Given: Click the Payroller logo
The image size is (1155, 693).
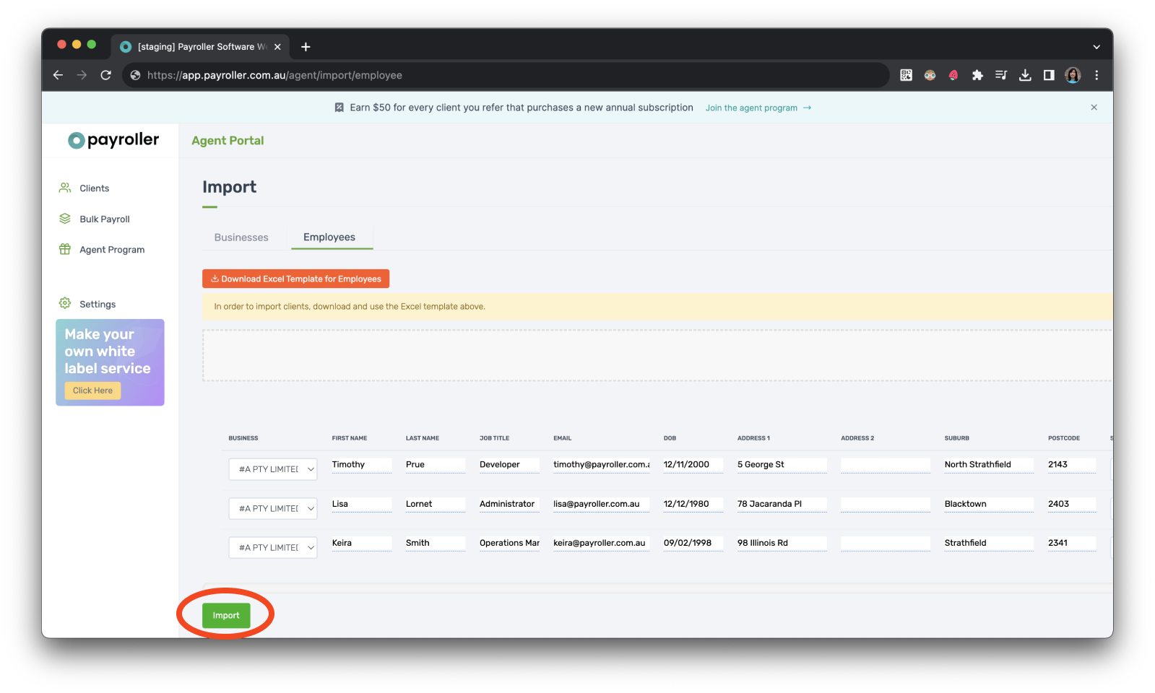Looking at the screenshot, I should click(113, 140).
